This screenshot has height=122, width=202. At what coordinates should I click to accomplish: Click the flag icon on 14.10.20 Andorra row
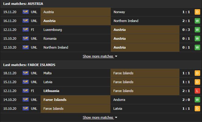click(26, 100)
